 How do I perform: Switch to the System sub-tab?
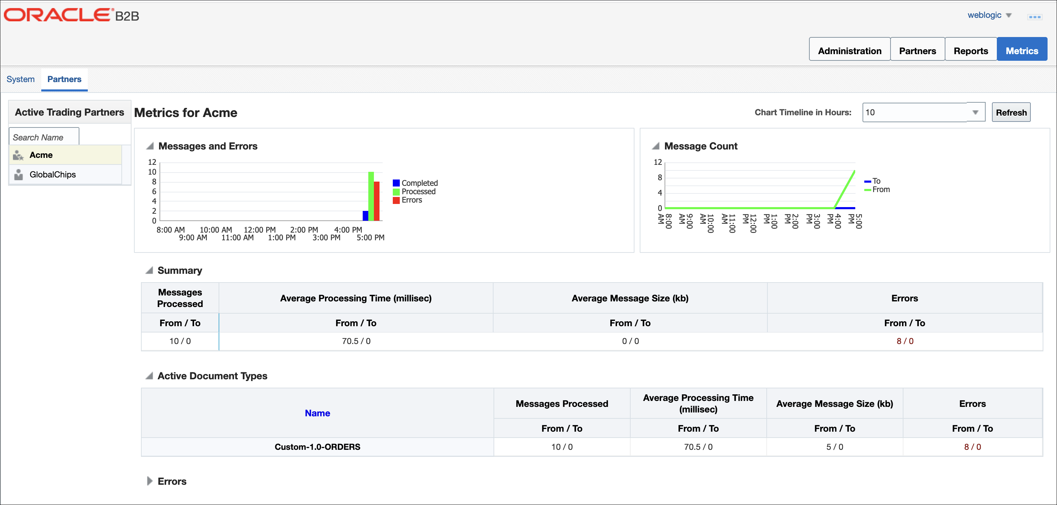pyautogui.click(x=21, y=79)
